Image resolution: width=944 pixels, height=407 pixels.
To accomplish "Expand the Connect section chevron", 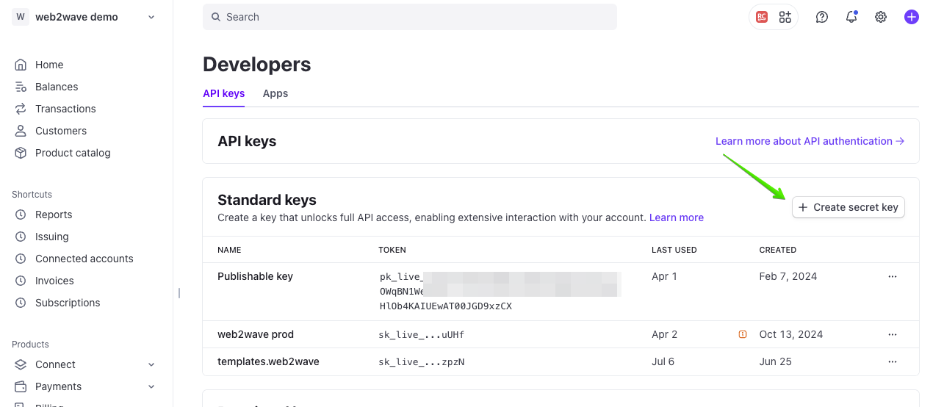I will 151,364.
